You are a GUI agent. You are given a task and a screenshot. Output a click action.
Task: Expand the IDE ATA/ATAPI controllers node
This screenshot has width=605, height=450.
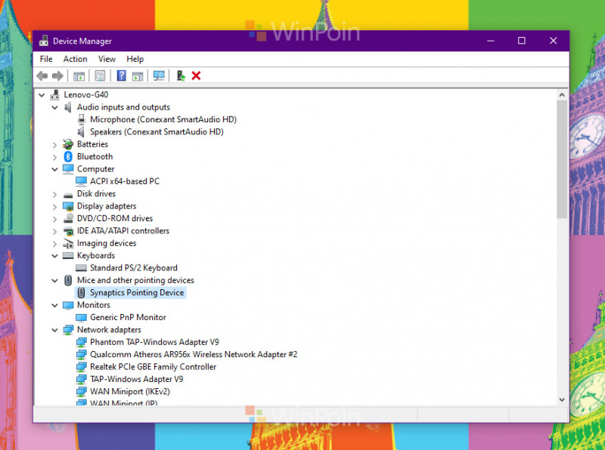click(54, 231)
